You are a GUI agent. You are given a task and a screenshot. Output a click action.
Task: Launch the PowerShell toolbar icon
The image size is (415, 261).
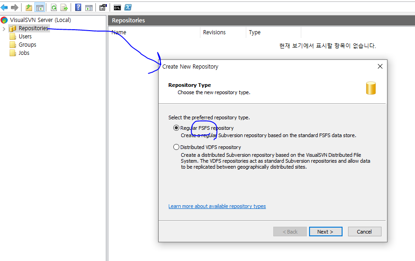[x=128, y=7]
